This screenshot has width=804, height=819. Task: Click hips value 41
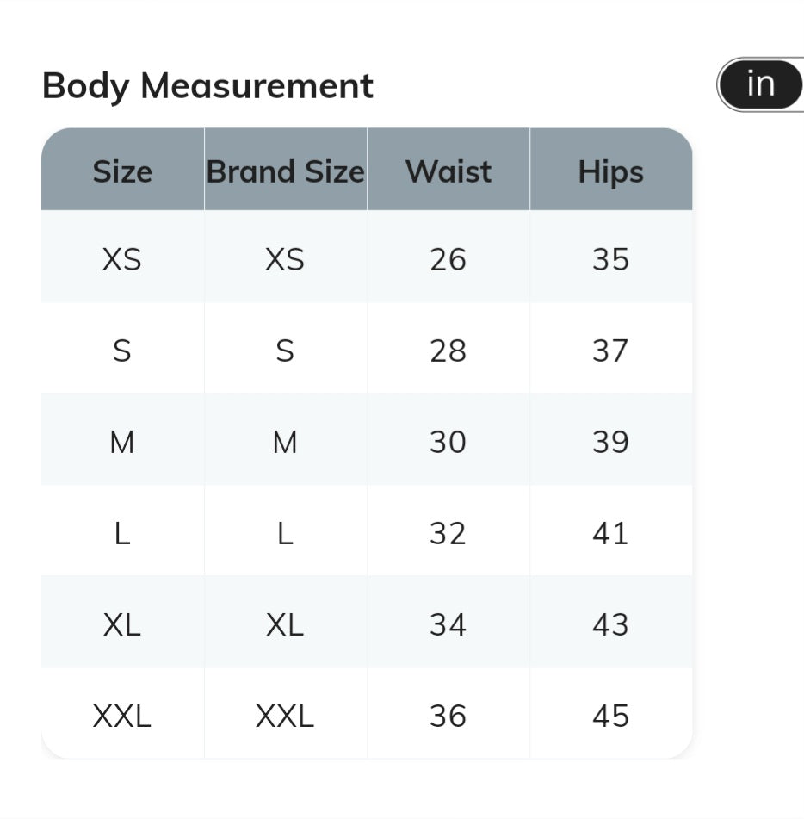click(610, 533)
